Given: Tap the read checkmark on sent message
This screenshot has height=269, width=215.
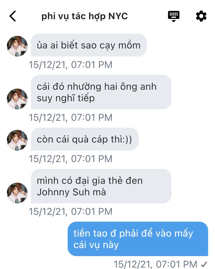Looking at the screenshot, I should pyautogui.click(x=204, y=264).
